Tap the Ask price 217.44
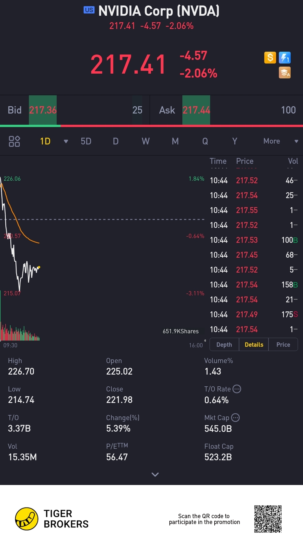This screenshot has height=553, width=303. (196, 110)
